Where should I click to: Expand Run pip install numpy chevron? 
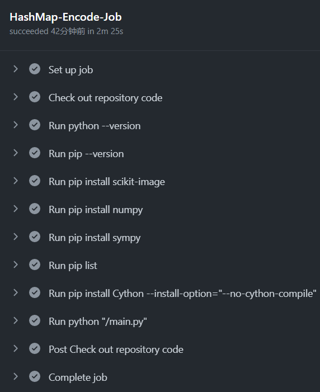tap(16, 209)
